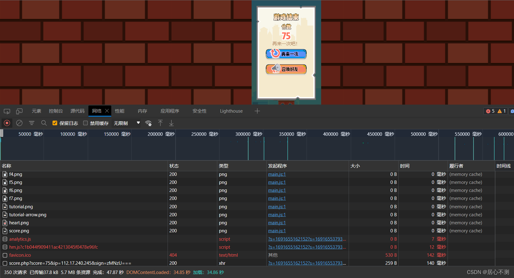Toggle device emulation icon
Screen dimensions: 514x278
pos(19,111)
